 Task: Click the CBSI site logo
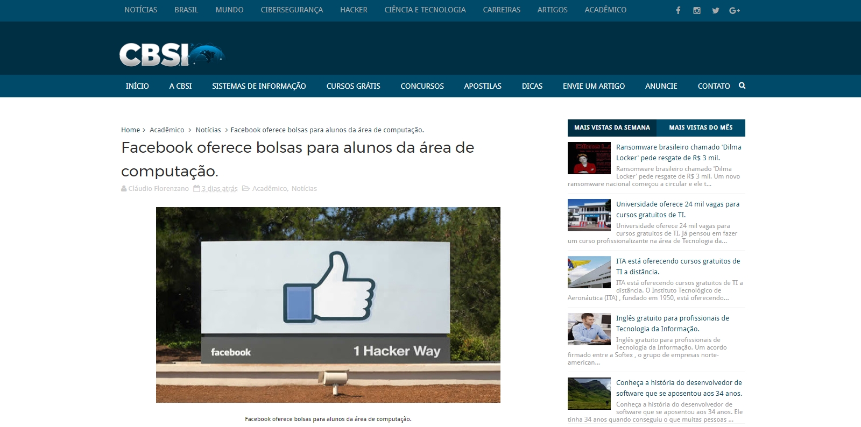tap(171, 55)
